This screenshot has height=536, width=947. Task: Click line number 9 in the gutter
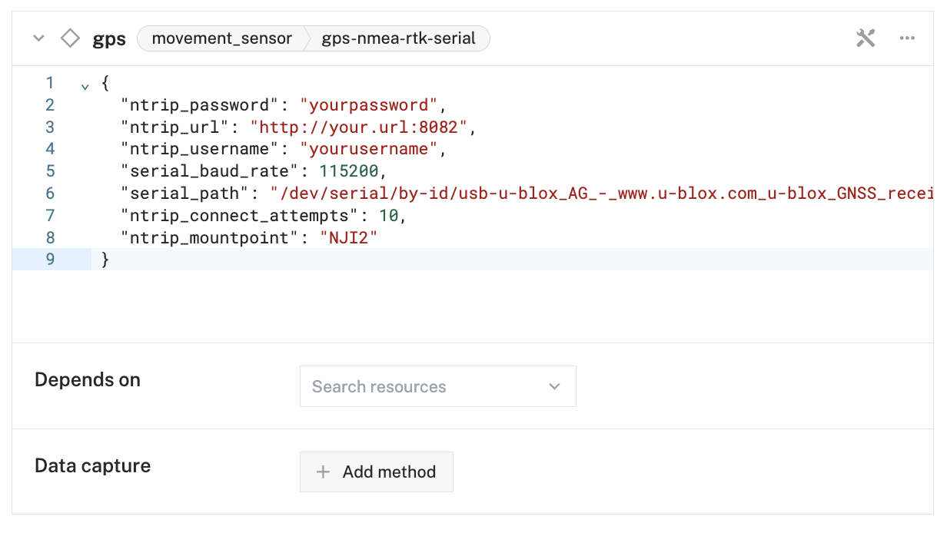tap(50, 260)
